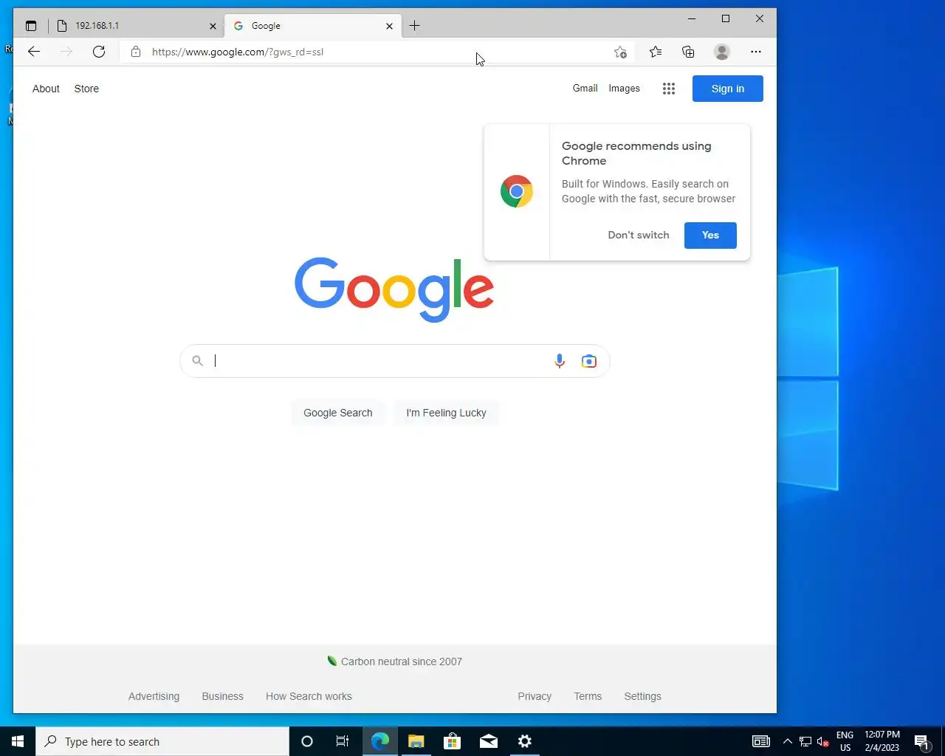945x756 pixels.
Task: Open the Store link
Action: pos(86,89)
